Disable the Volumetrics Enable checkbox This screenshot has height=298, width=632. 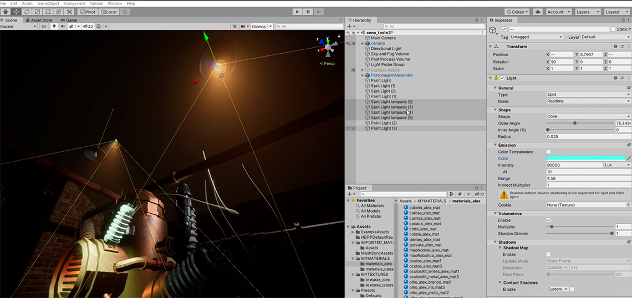tap(548, 220)
